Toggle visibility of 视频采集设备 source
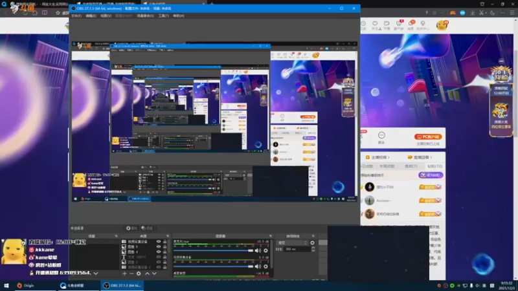 pyautogui.click(x=159, y=242)
